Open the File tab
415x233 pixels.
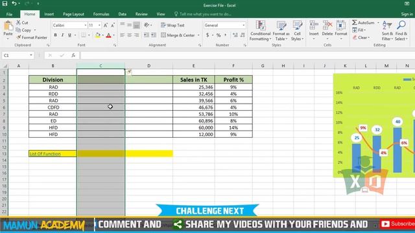pos(9,14)
